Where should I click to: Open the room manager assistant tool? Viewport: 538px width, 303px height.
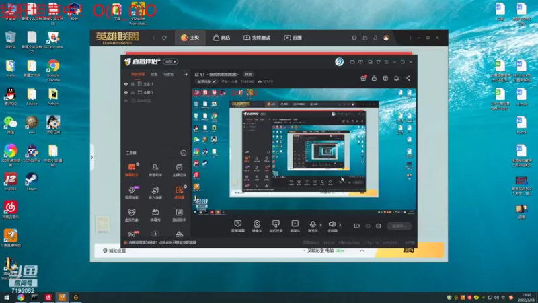(x=155, y=170)
